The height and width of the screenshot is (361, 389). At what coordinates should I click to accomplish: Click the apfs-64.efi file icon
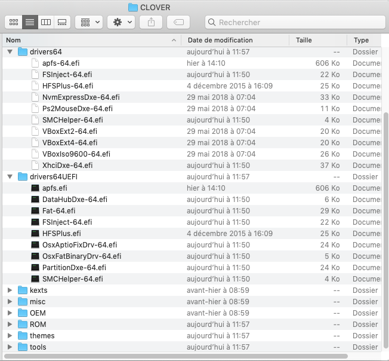pos(35,63)
